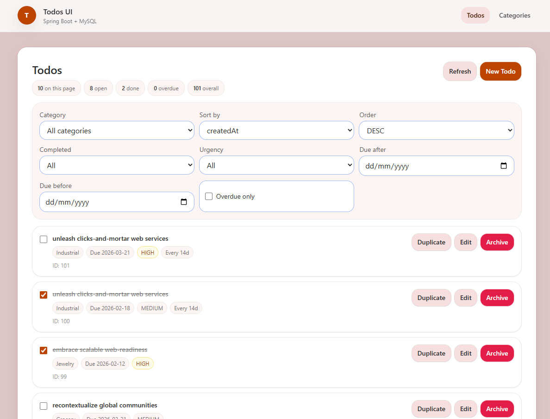Open the Urgency filter dropdown
550x419 pixels.
[276, 165]
